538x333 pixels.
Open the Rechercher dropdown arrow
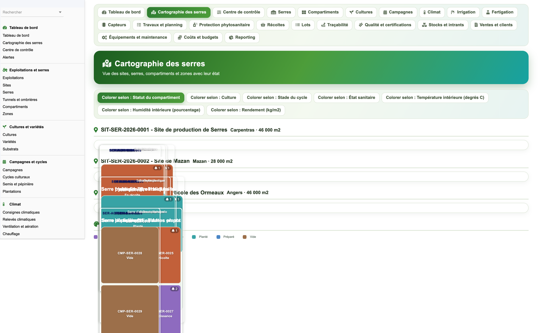[60, 12]
